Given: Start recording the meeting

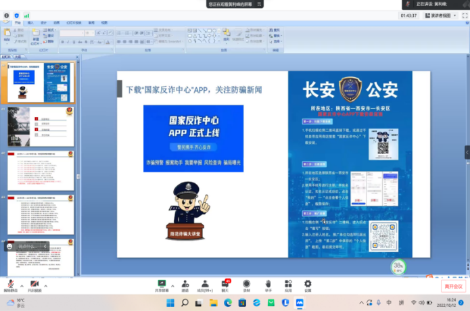Looking at the screenshot, I should 246,284.
